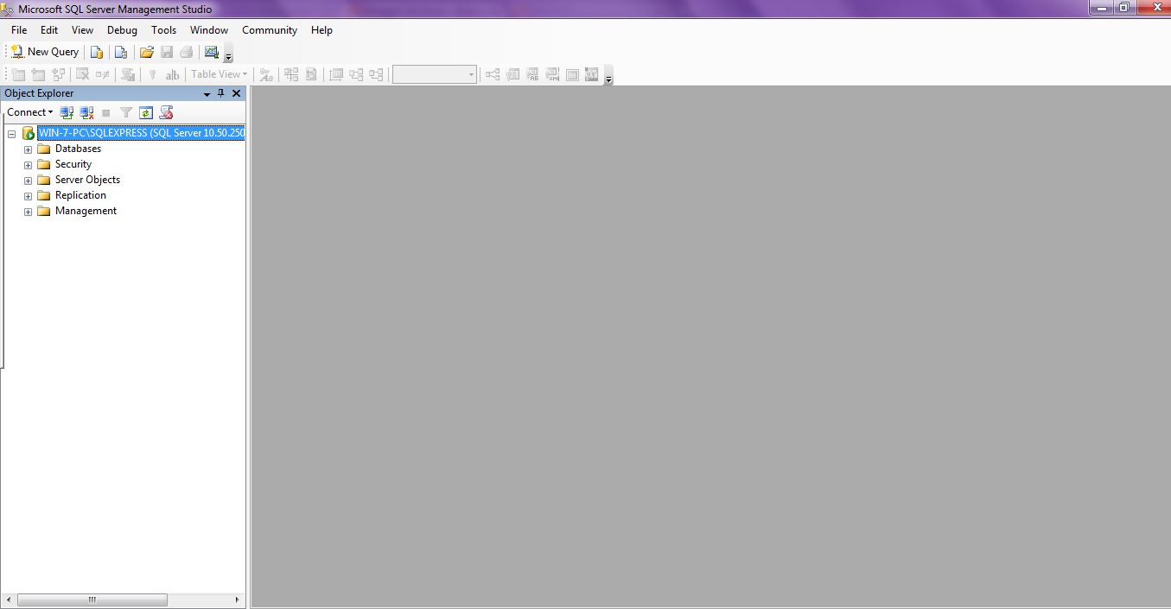Screen dimensions: 1171x609
Task: Select the Server Objects tree item
Action: tap(87, 180)
